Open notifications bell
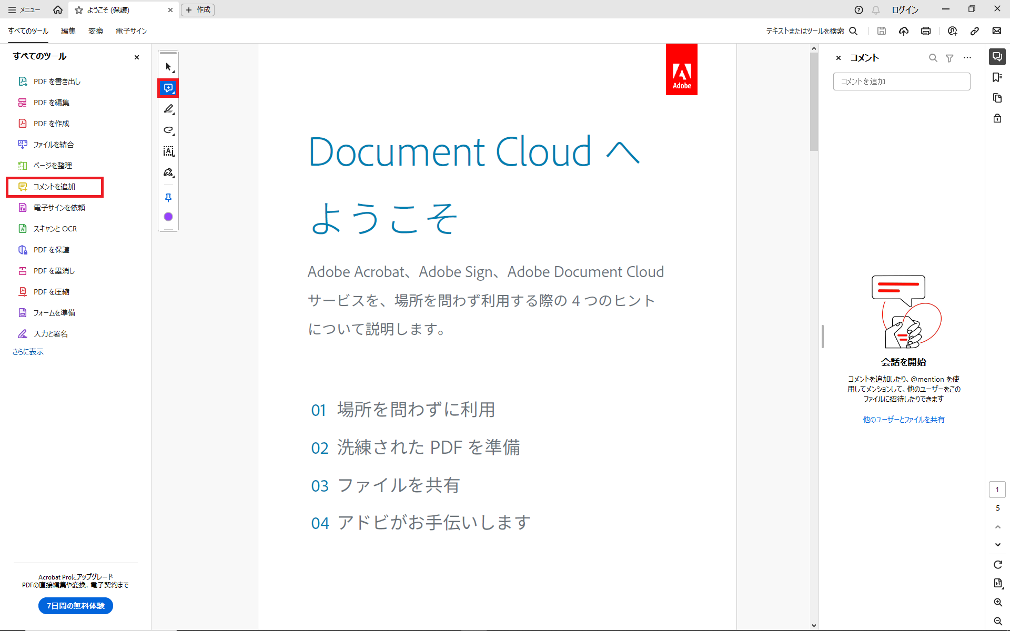This screenshot has height=631, width=1010. click(876, 9)
